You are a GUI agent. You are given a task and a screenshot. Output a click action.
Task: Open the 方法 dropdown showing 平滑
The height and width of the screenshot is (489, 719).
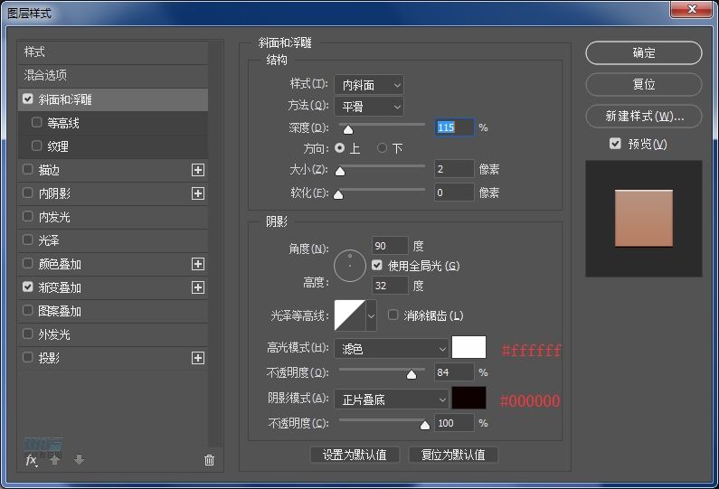pyautogui.click(x=369, y=107)
